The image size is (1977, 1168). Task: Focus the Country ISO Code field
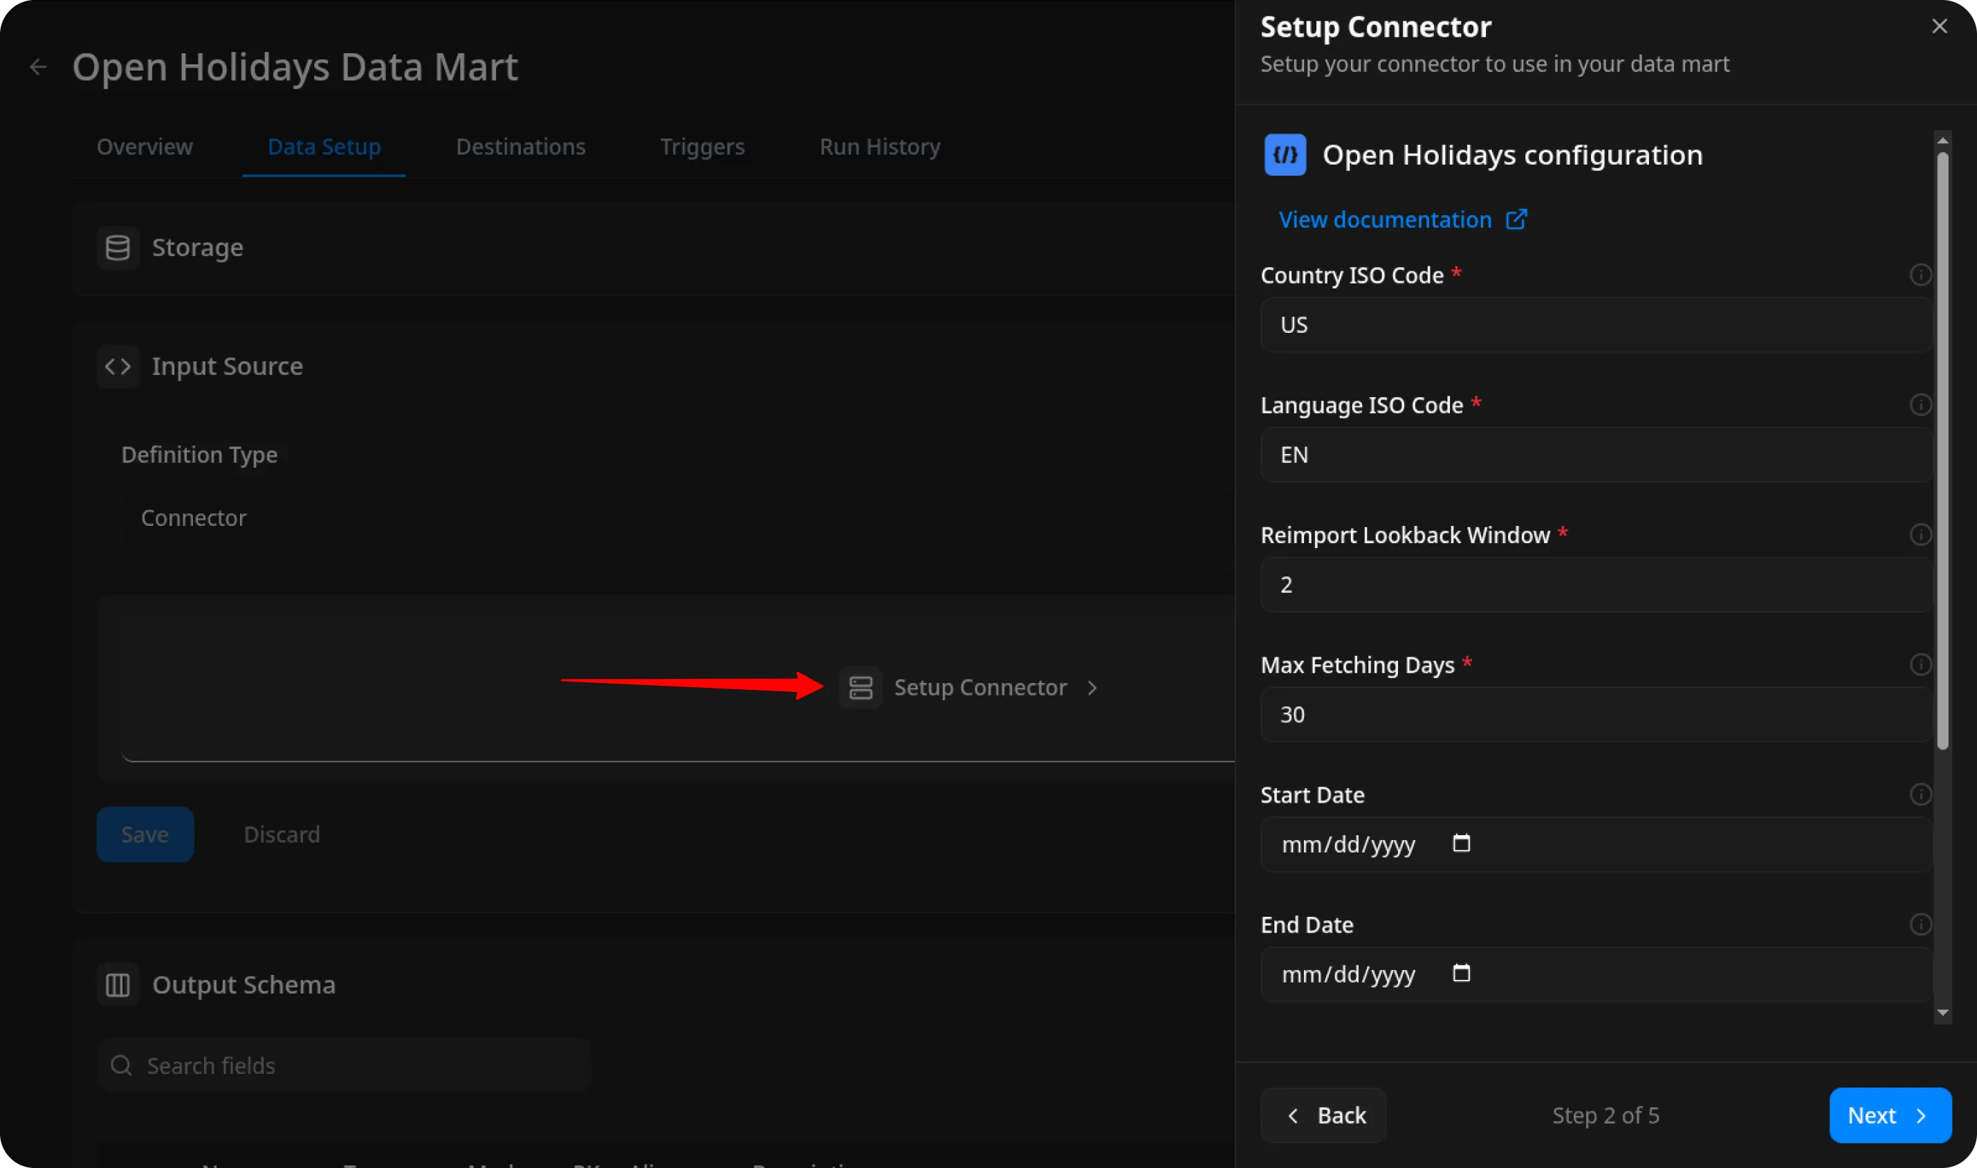click(1595, 325)
